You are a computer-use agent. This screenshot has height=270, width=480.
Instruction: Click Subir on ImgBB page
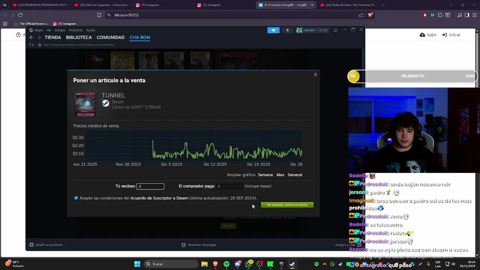pos(428,35)
